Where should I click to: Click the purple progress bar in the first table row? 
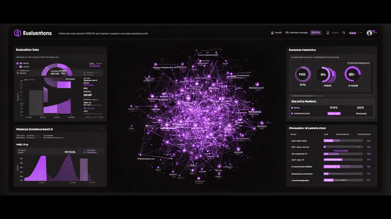(x=328, y=141)
